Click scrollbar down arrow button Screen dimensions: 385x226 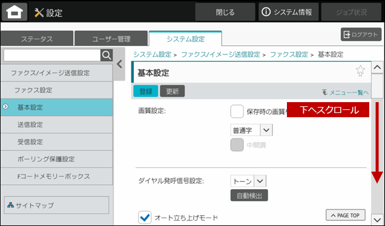[x=377, y=219]
